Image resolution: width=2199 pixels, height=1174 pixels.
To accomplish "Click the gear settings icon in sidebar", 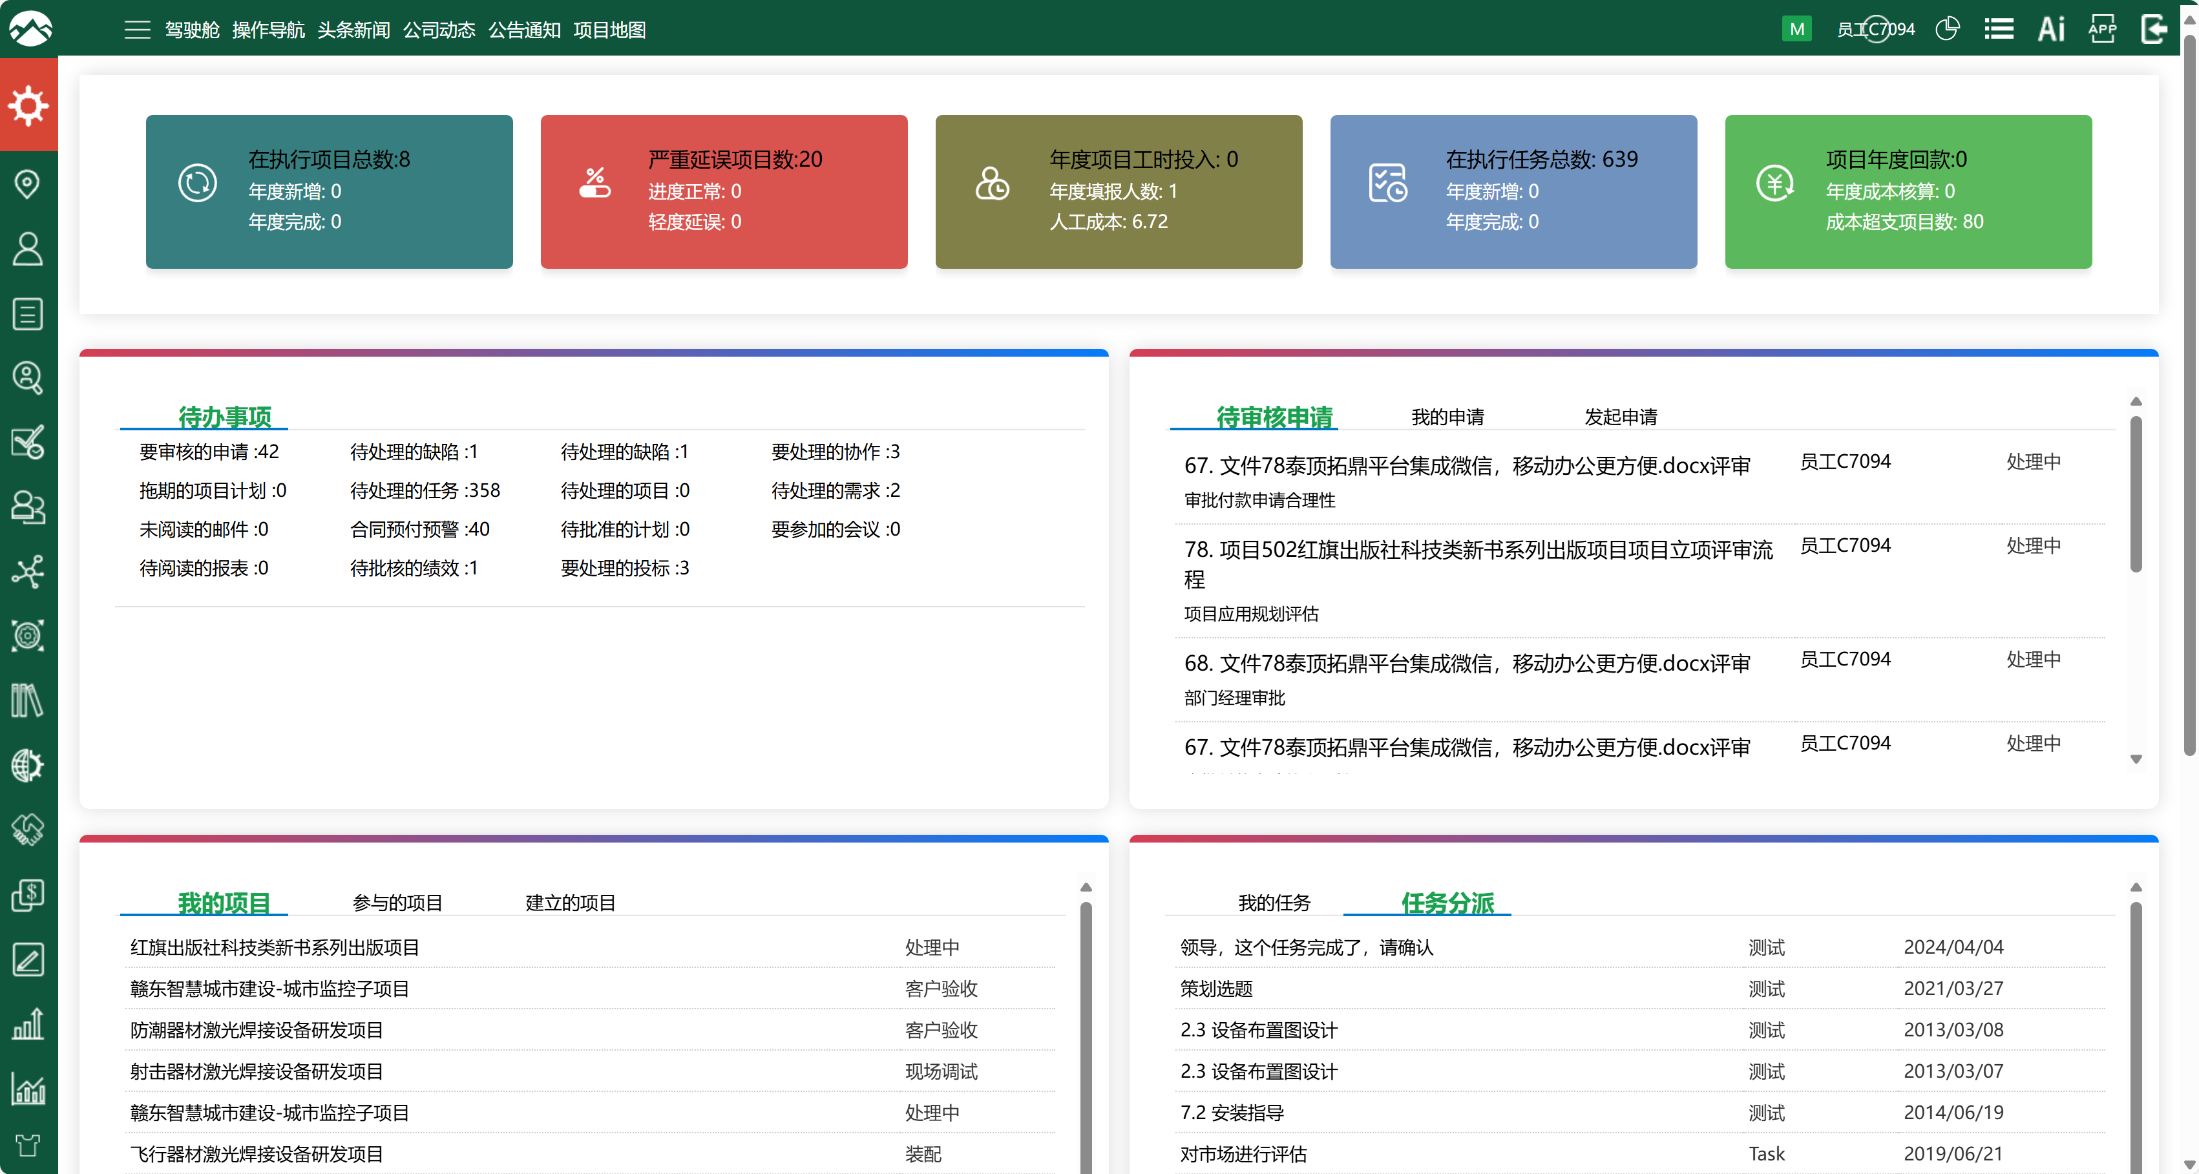I will pos(28,105).
